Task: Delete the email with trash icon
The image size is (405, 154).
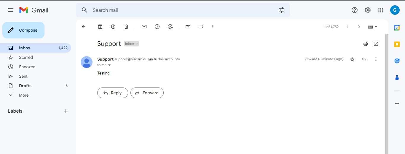Action: [x=126, y=27]
